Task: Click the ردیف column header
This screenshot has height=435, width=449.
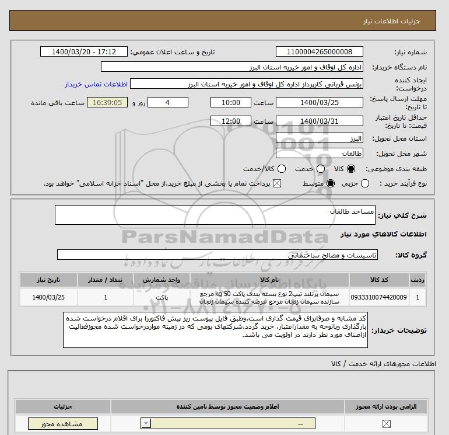Action: [418, 280]
